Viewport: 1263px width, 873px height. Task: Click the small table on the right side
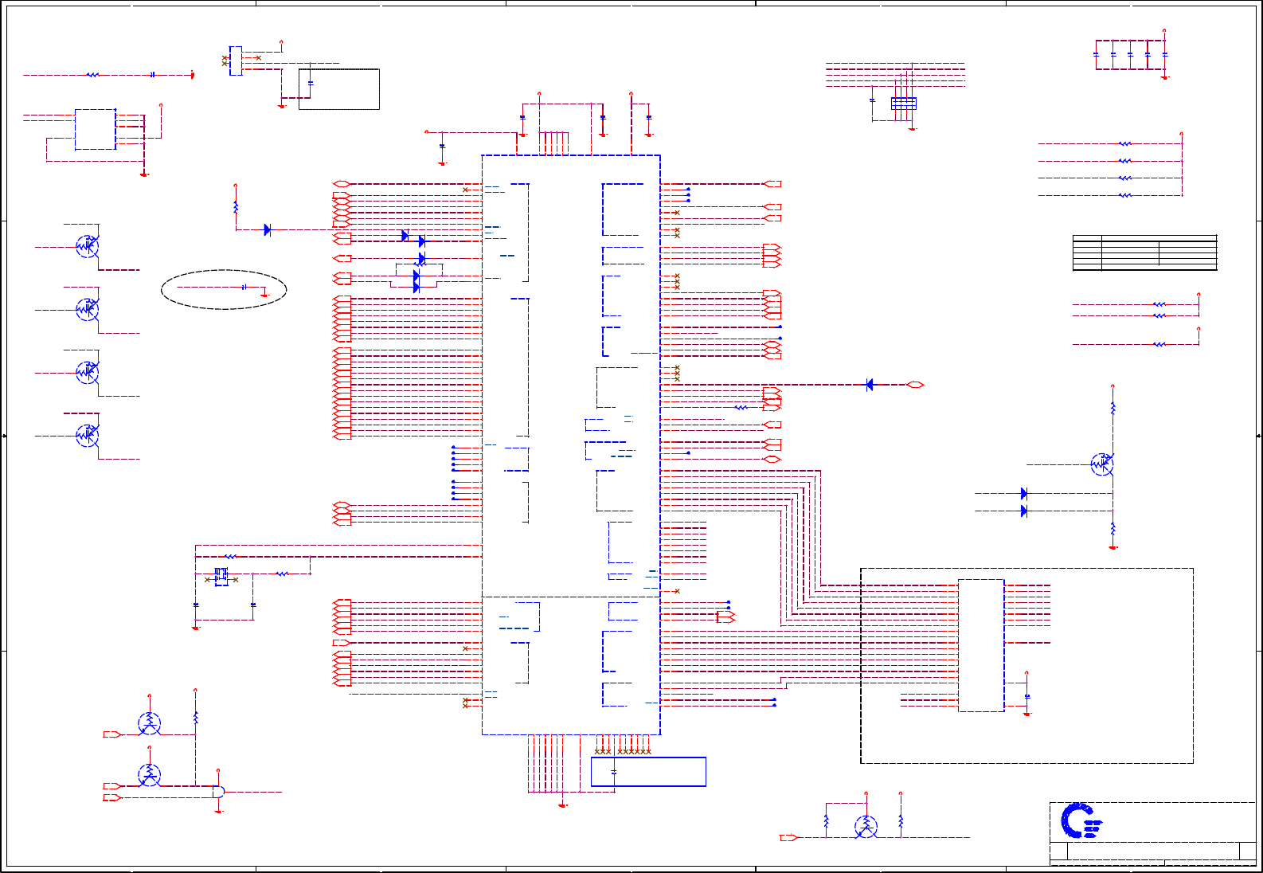click(x=1145, y=253)
